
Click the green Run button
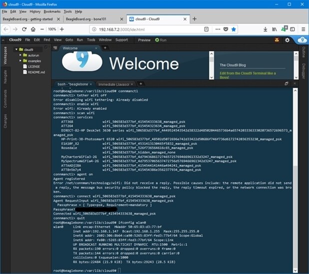[x=161, y=40]
